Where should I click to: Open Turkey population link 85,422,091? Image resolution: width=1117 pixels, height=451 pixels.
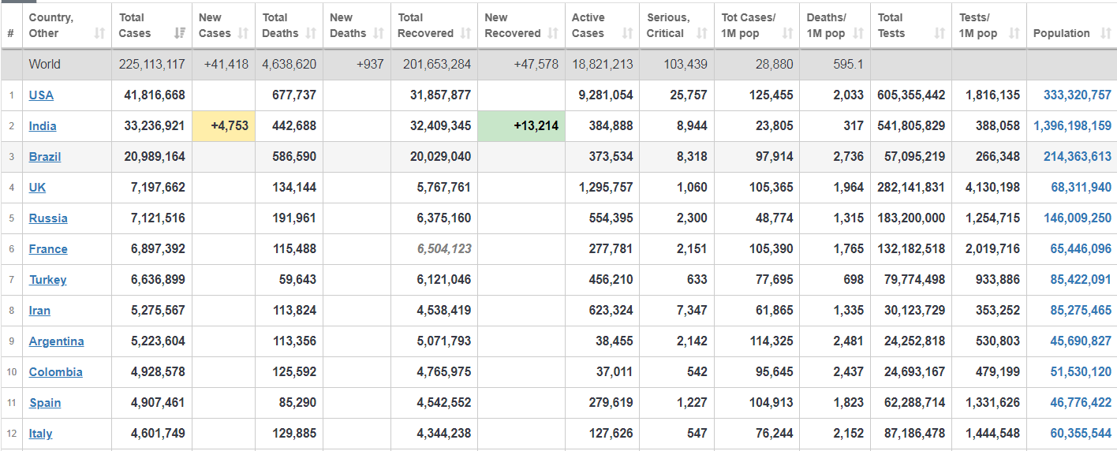pyautogui.click(x=1081, y=279)
